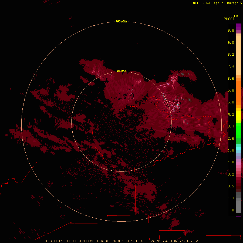The image size is (243, 243).
Task: Click the 8.2 scale value
Action: [231, 54]
